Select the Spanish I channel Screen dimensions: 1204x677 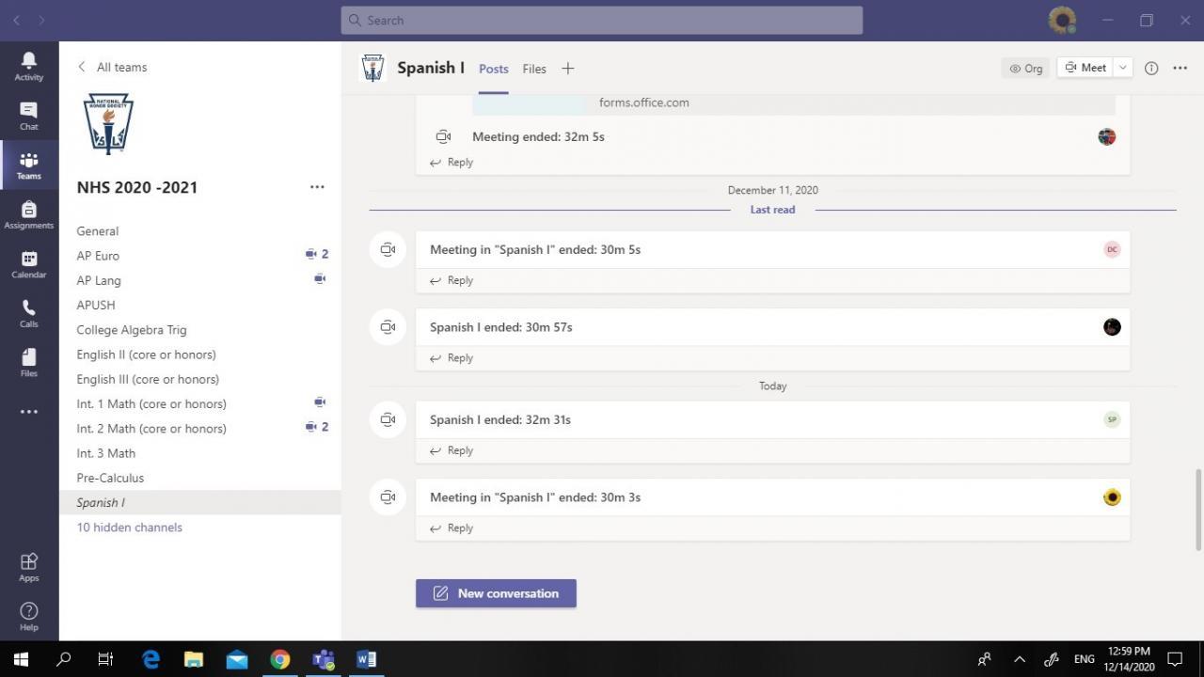click(199, 502)
